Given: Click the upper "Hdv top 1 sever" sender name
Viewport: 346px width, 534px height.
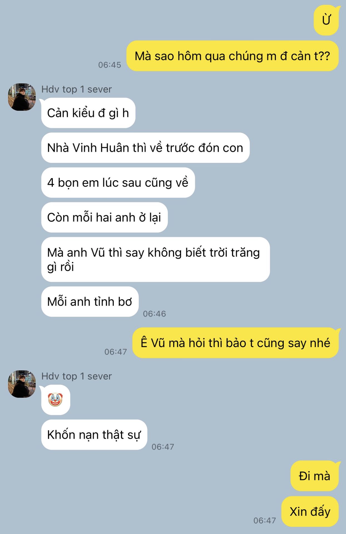Looking at the screenshot, I should 76,89.
